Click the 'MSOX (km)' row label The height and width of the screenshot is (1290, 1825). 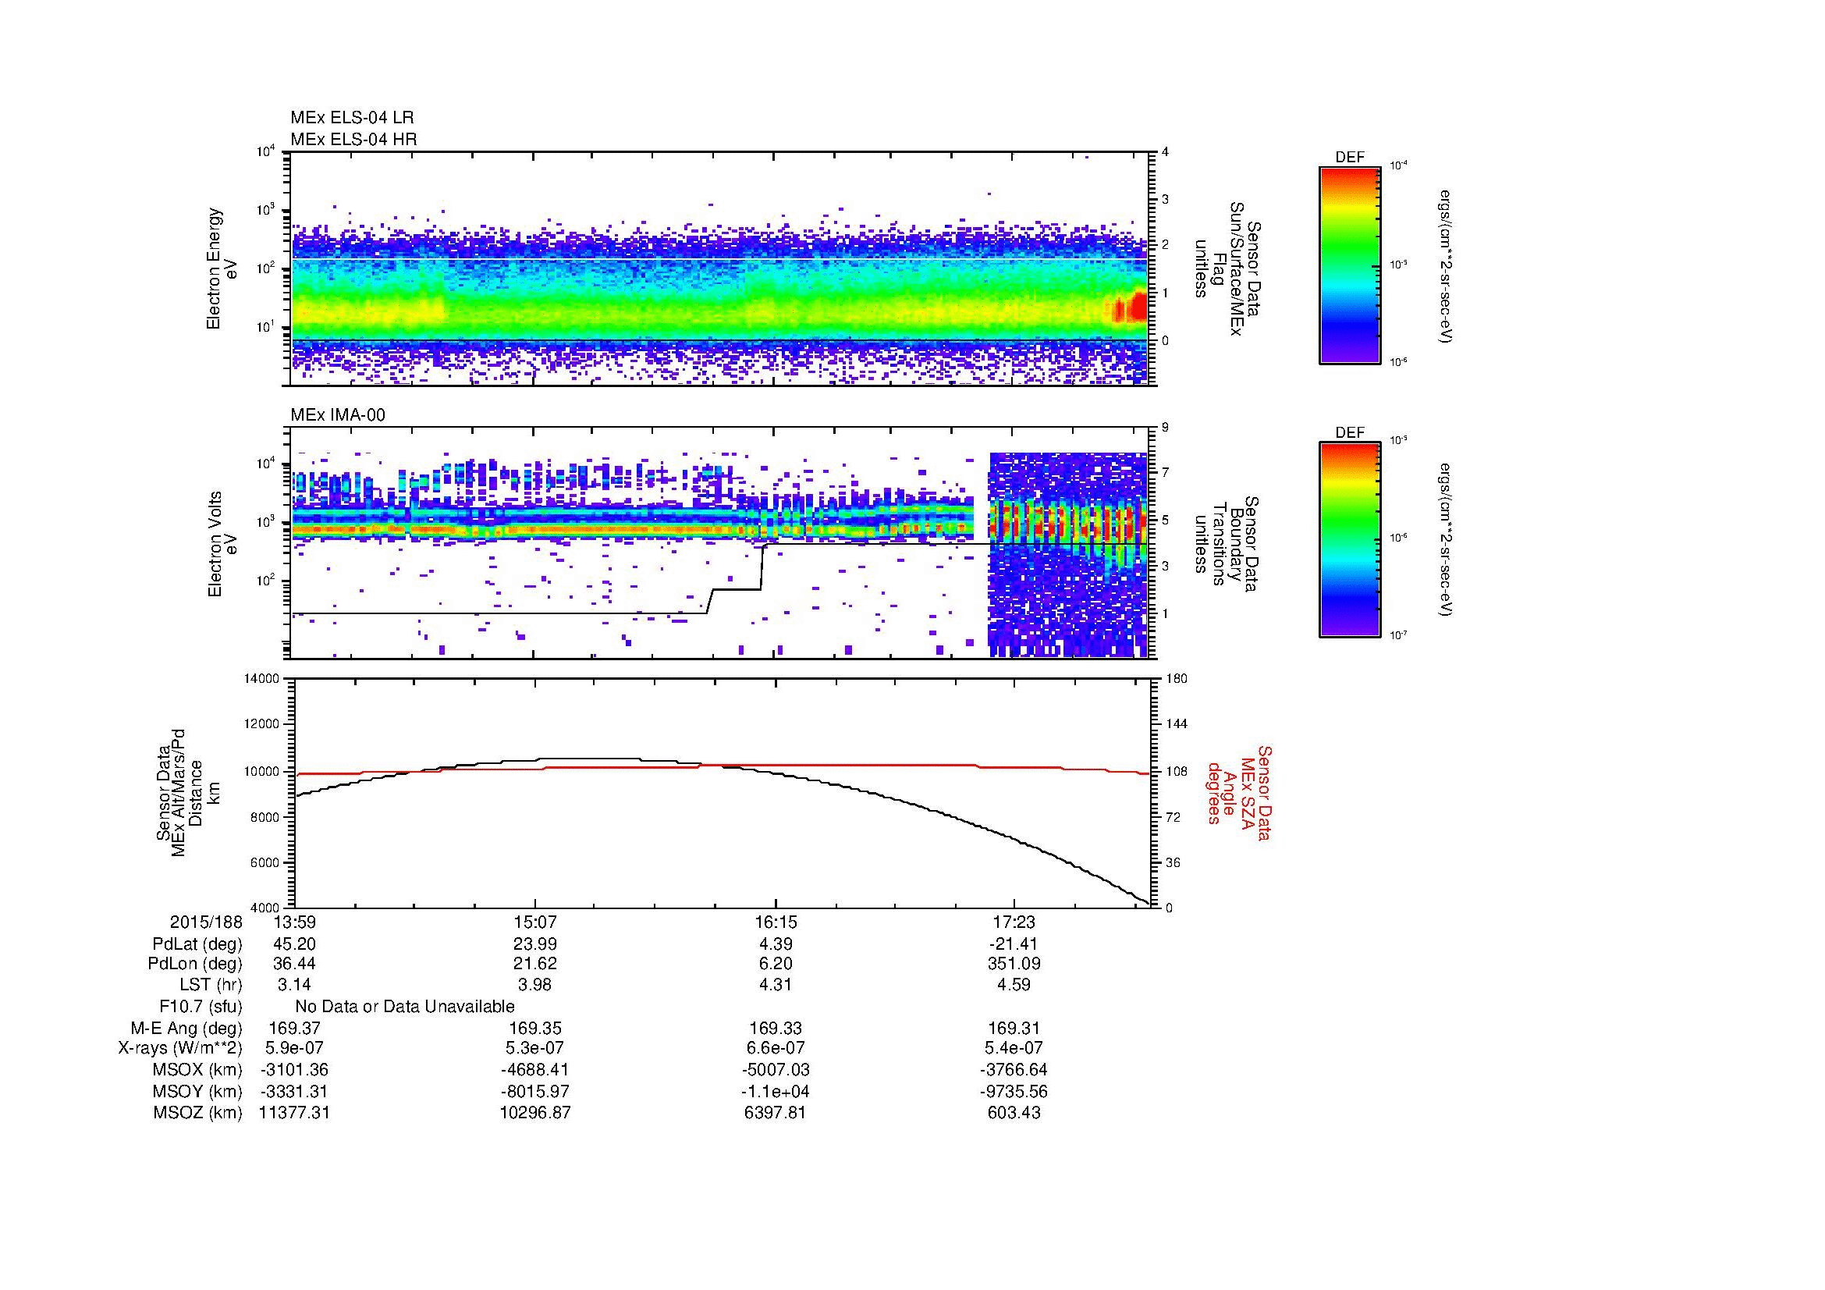point(197,1070)
